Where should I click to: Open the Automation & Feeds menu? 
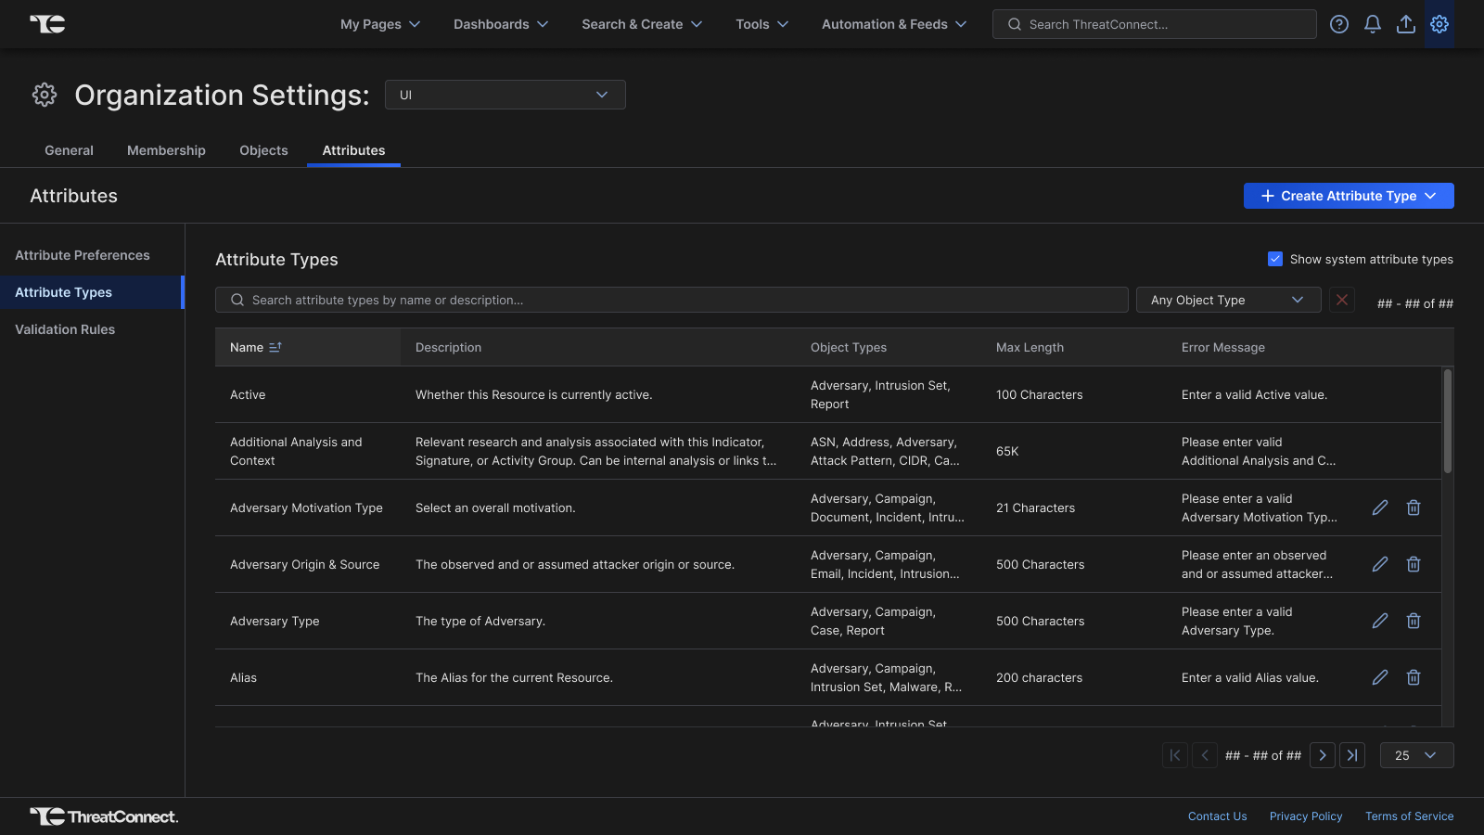[x=893, y=24]
